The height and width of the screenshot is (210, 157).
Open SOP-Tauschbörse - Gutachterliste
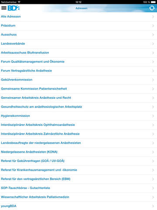coord(78,188)
